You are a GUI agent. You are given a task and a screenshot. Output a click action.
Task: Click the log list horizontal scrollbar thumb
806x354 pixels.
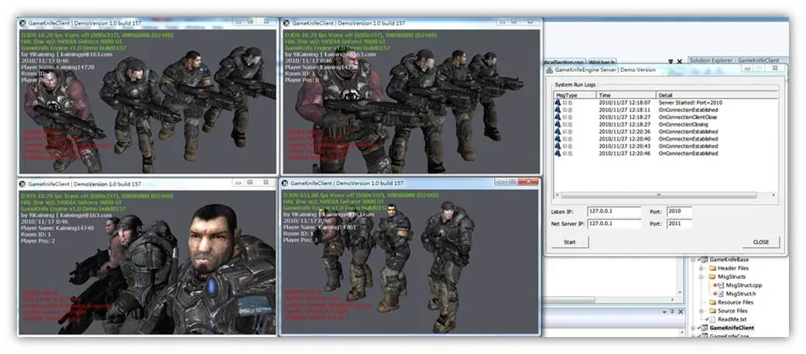(x=658, y=195)
